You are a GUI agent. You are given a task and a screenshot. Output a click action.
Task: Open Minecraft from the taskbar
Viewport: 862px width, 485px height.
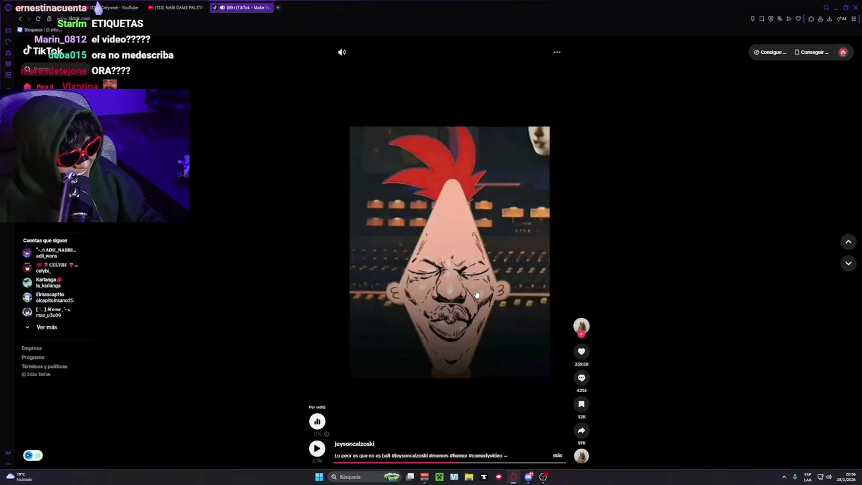[x=439, y=477]
